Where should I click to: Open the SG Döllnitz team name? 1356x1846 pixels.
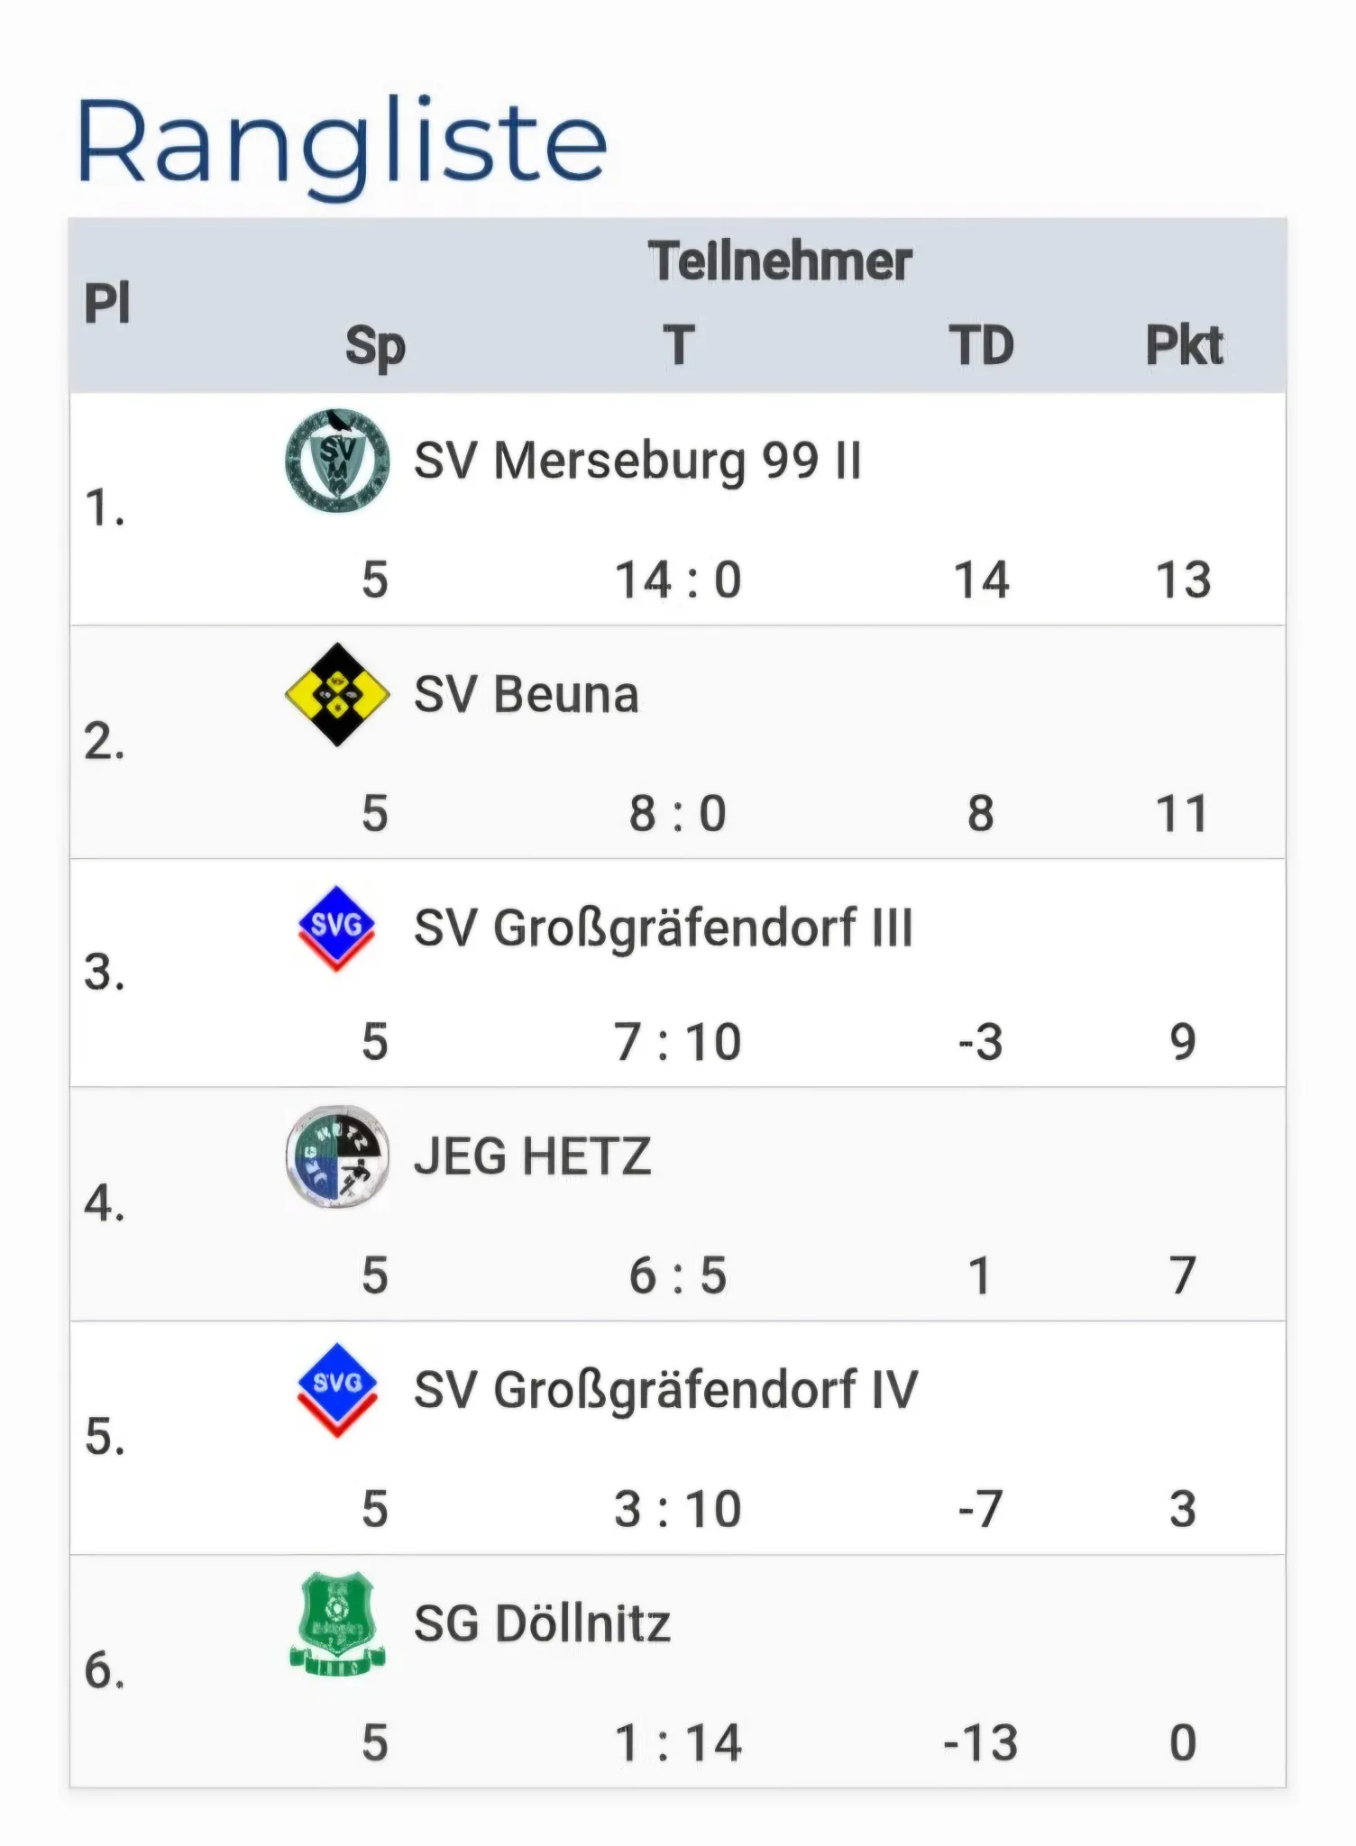(542, 1623)
